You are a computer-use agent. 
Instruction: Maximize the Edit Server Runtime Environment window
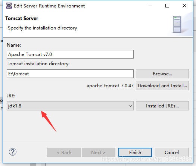[x=167, y=6]
